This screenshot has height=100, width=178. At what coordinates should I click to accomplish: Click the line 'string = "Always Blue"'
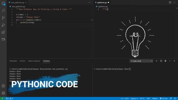28,17
